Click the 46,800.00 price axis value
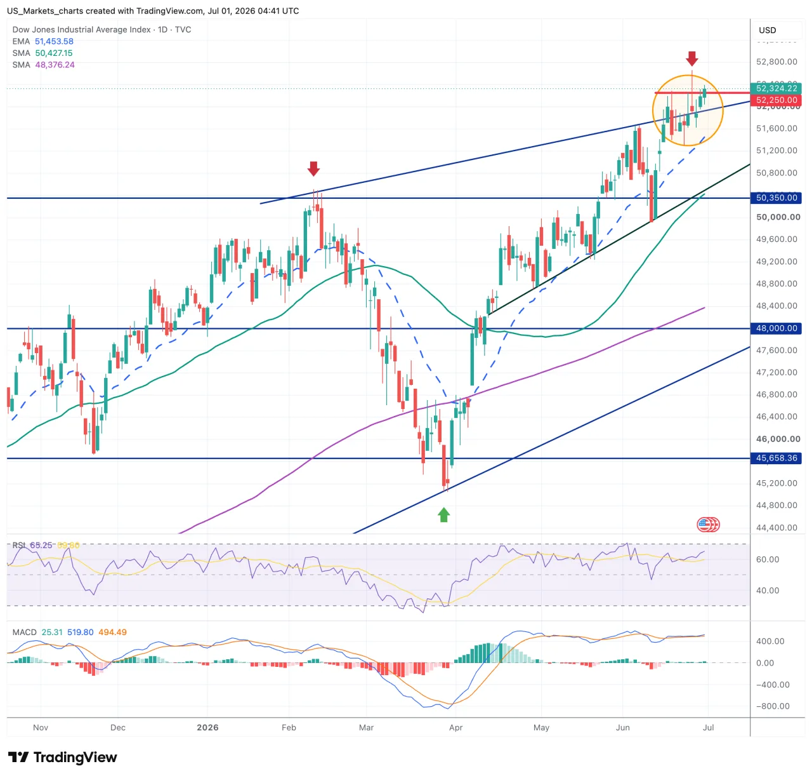The image size is (812, 778). click(776, 394)
